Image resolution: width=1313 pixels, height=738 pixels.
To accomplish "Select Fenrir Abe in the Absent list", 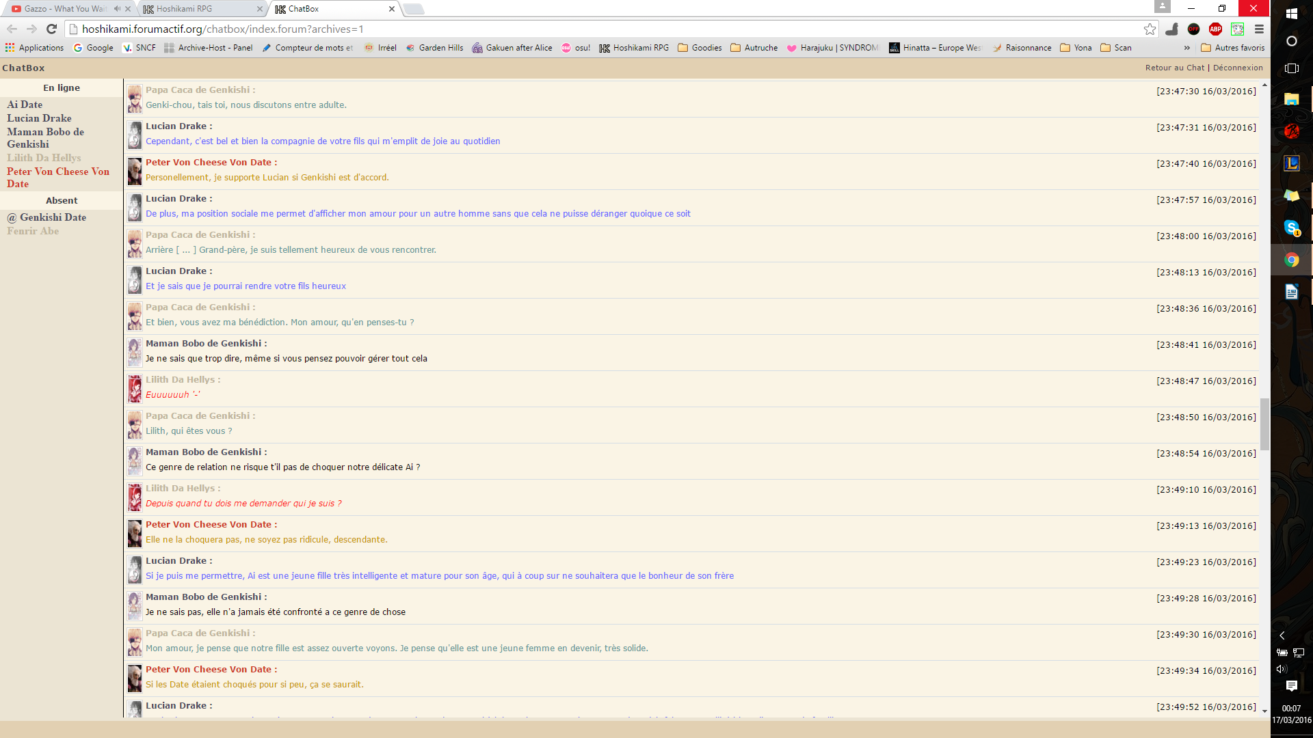I will click(33, 231).
